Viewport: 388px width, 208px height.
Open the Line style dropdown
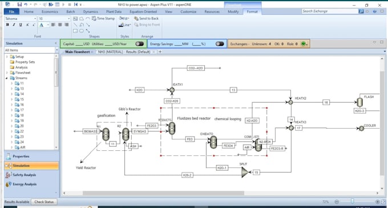pyautogui.click(x=125, y=25)
